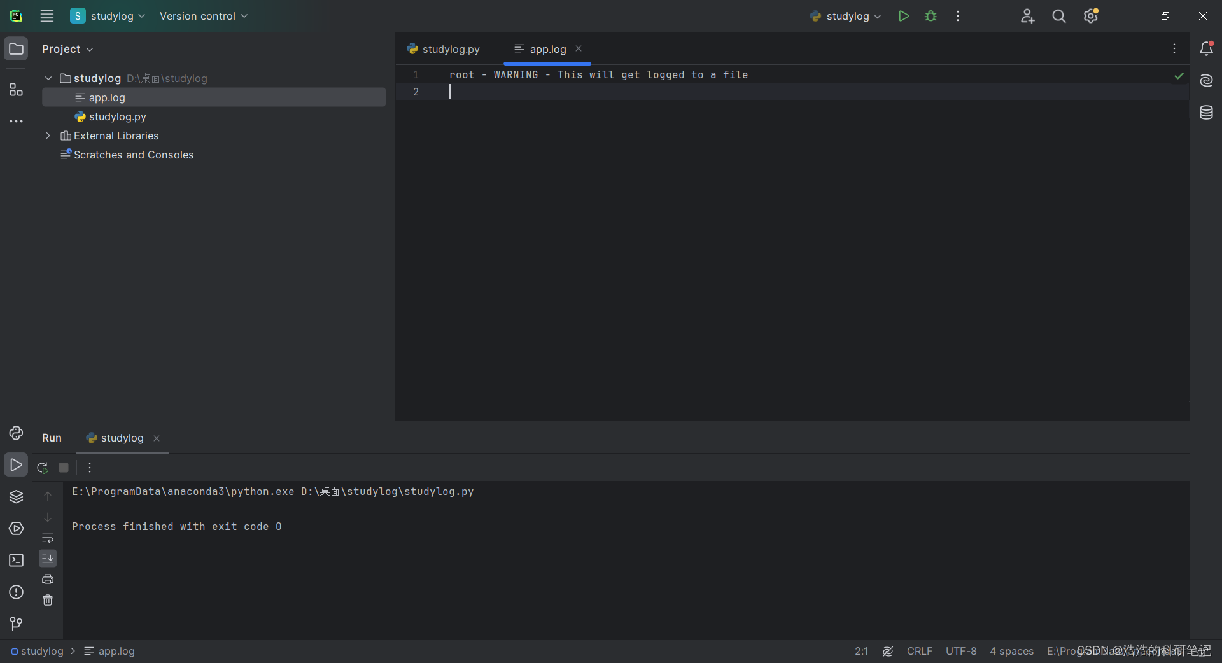The height and width of the screenshot is (663, 1222).
Task: Open the main hamburger menu
Action: tap(46, 16)
